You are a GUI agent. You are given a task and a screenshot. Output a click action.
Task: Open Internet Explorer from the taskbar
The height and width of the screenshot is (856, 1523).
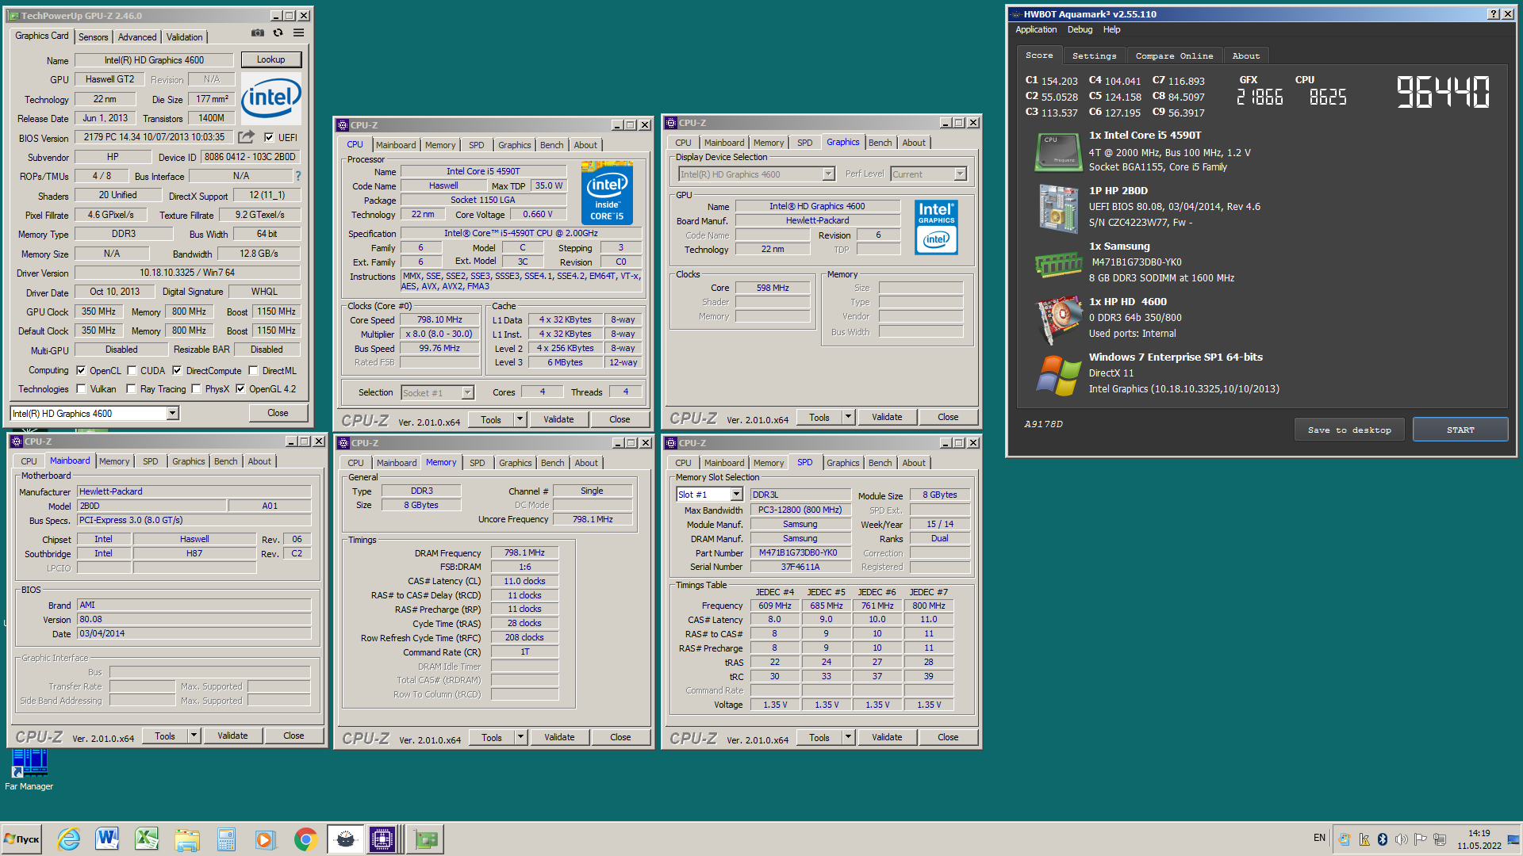(x=69, y=839)
